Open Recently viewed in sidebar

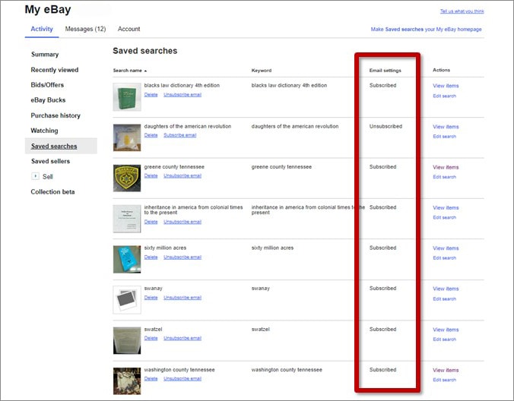click(55, 70)
